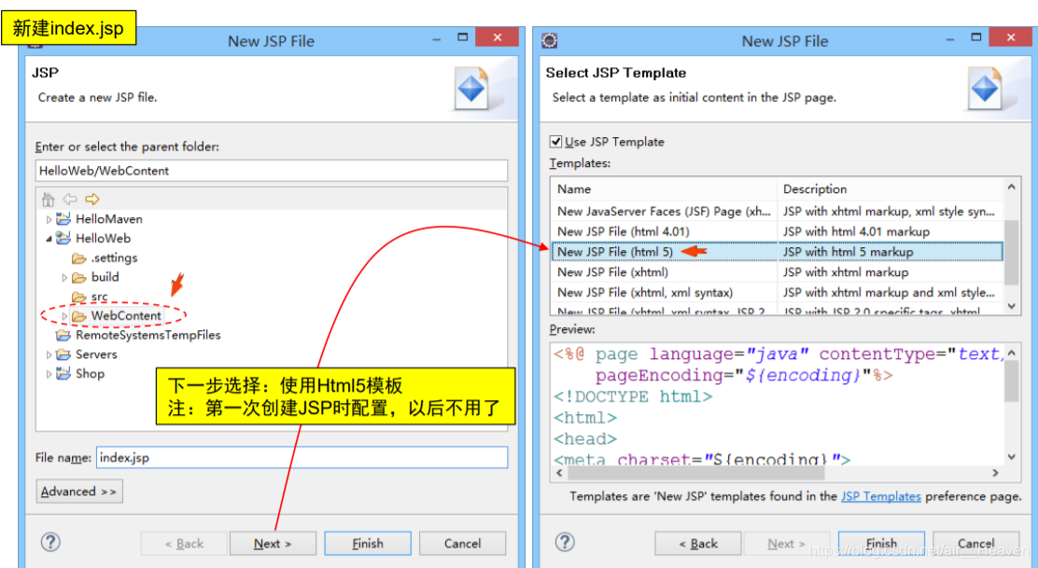Collapse the HelloWeb tree node
Screen dimensions: 1038x568
[x=49, y=239]
